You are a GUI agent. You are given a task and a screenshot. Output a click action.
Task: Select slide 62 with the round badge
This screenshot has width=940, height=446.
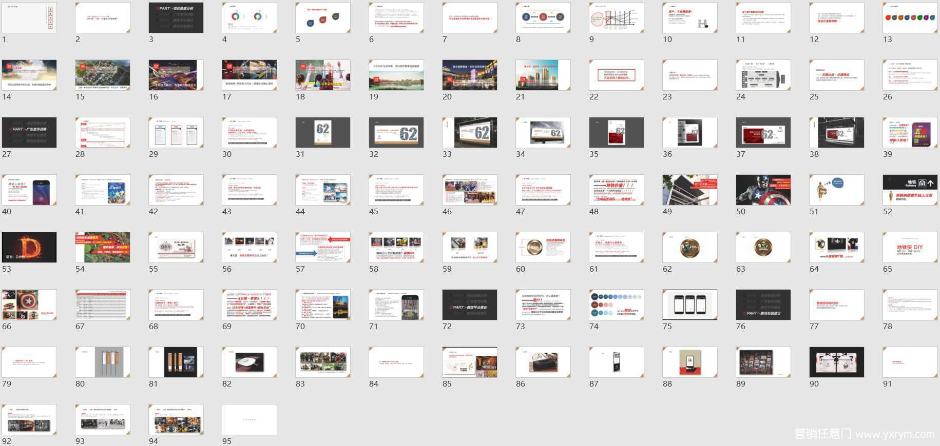pyautogui.click(x=689, y=248)
